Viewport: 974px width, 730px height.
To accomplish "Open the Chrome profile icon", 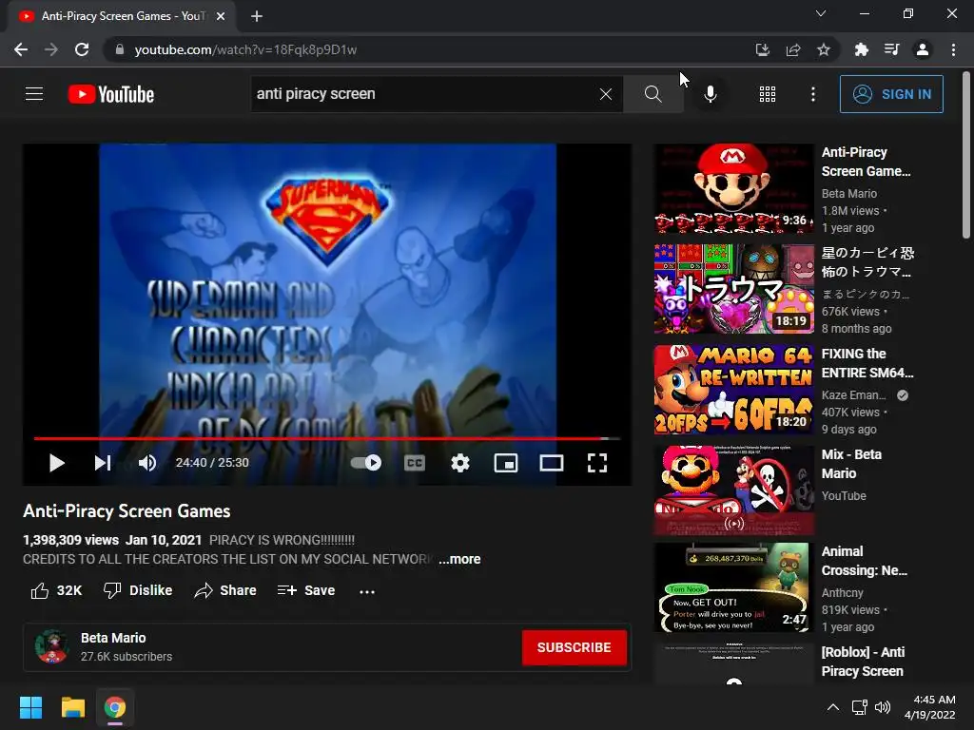I will 923,49.
